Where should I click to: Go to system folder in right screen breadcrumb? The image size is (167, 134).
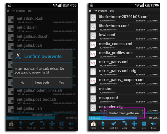click(x=103, y=11)
